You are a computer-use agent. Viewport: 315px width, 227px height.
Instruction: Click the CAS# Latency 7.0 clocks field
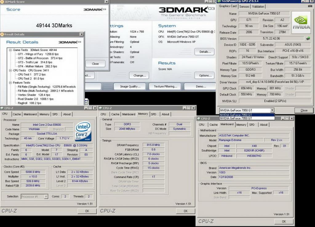[154, 154]
